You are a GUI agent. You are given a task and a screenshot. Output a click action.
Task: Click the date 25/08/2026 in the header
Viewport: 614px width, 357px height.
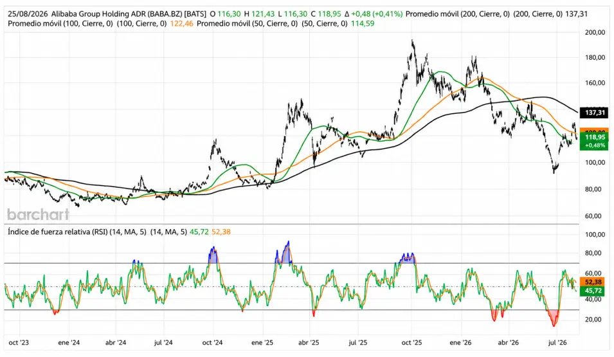tap(28, 14)
